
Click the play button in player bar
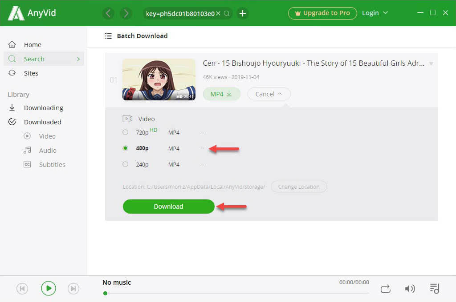click(x=49, y=288)
